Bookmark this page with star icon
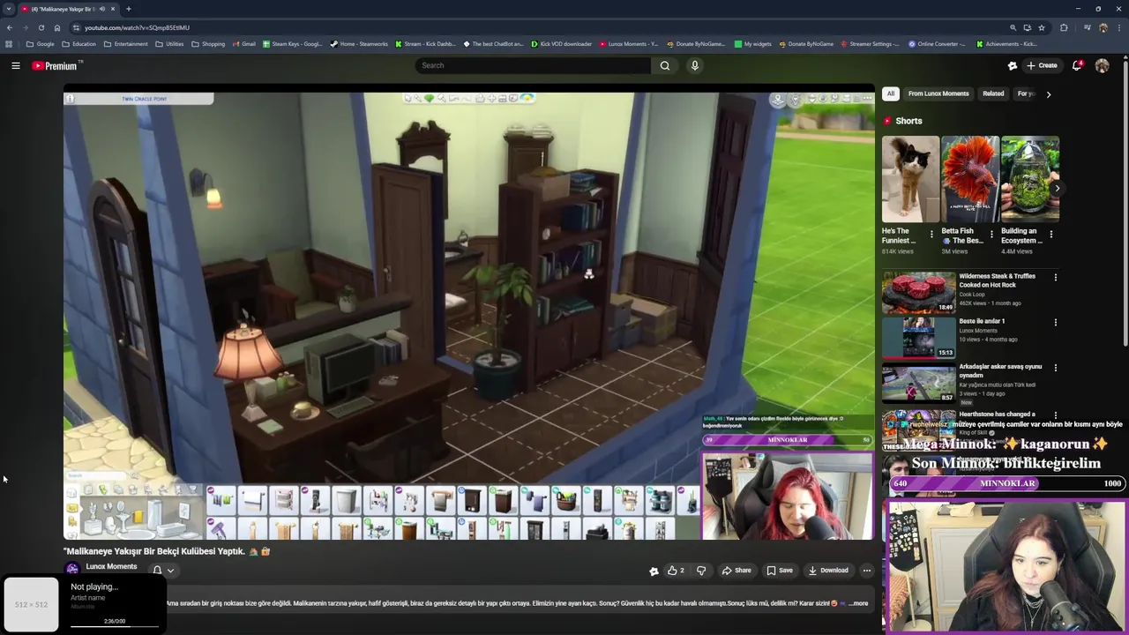Viewport: 1129px width, 635px height. coord(1042,27)
